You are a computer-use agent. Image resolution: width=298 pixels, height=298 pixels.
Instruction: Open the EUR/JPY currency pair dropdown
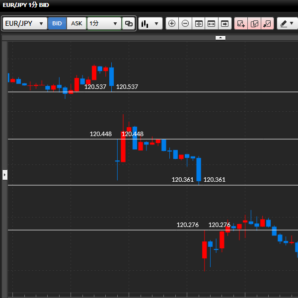25,23
